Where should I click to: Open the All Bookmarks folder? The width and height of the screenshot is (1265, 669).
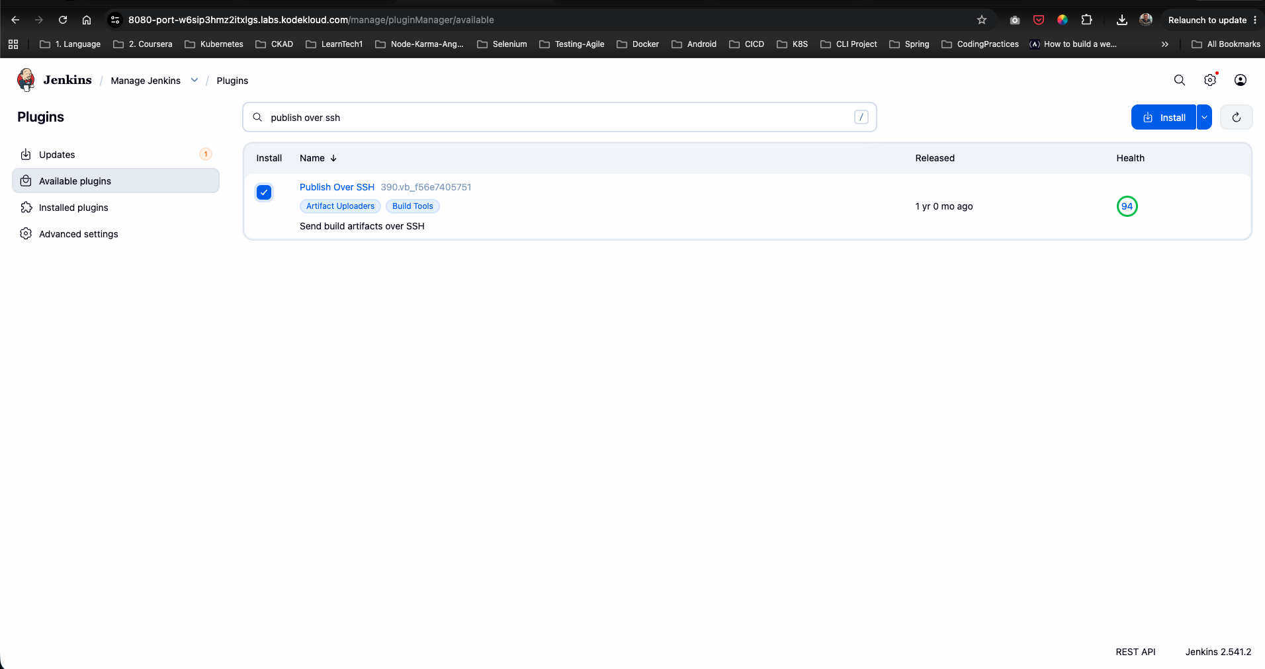pos(1226,44)
